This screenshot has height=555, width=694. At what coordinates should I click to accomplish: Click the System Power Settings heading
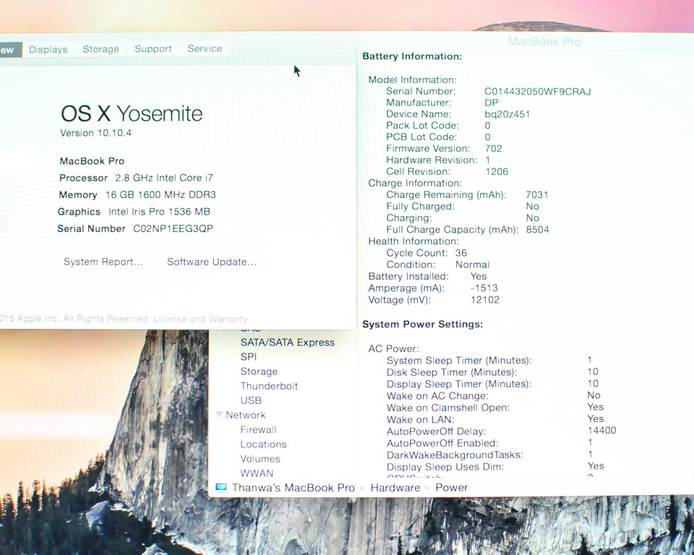(x=423, y=324)
